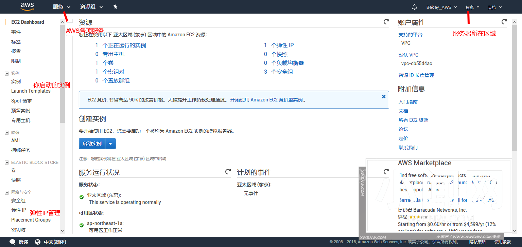The image size is (522, 247).
Task: Open AMI in the sidebar
Action: point(15,140)
